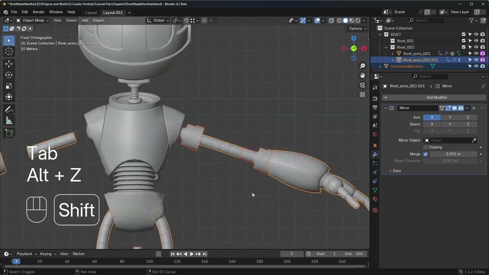Select the Move tool in toolbar

click(9, 64)
